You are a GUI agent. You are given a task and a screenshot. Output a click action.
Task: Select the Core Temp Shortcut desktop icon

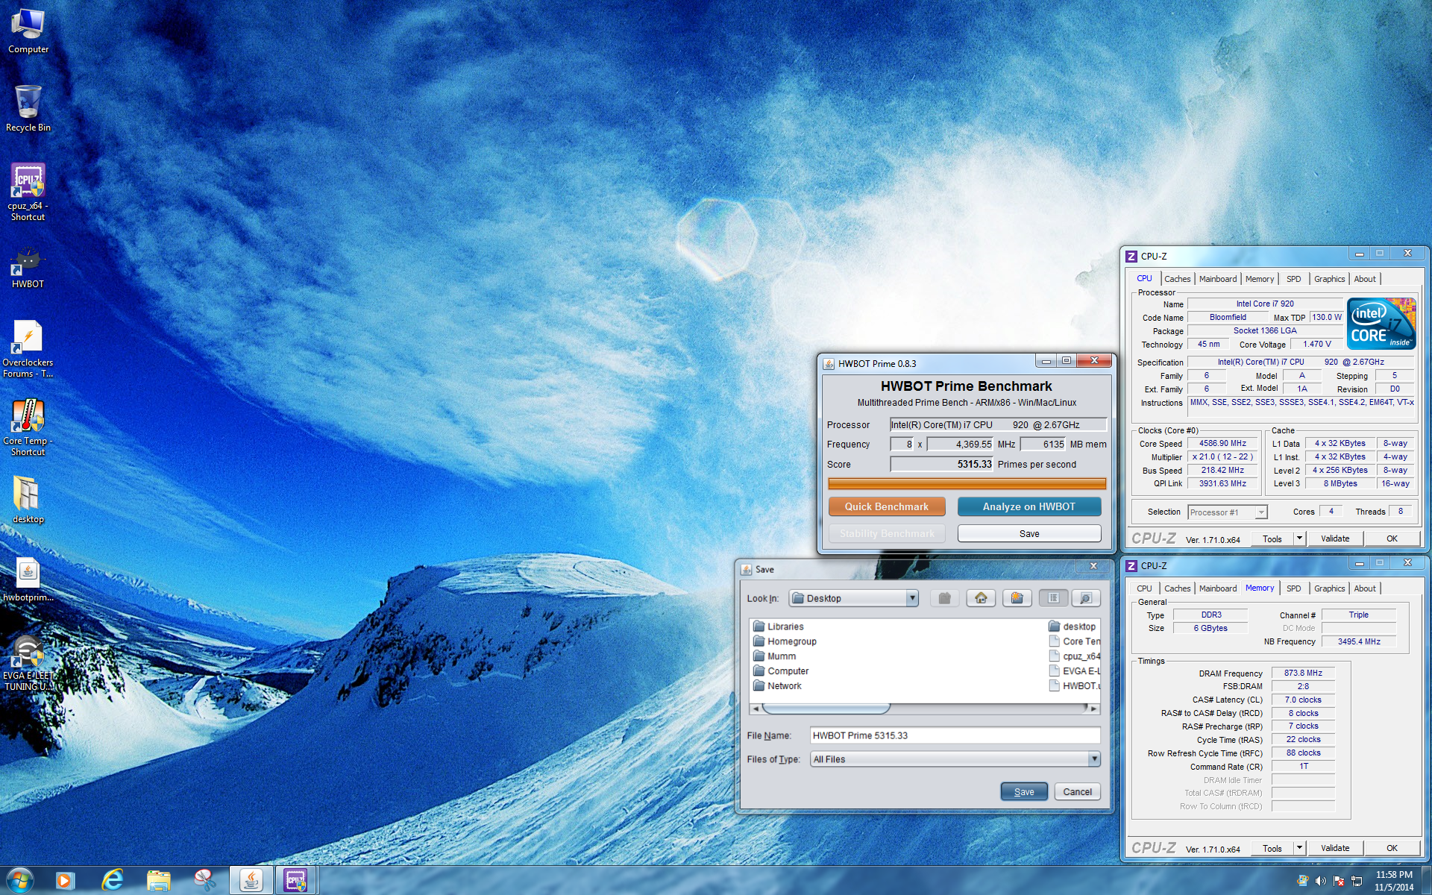(28, 427)
